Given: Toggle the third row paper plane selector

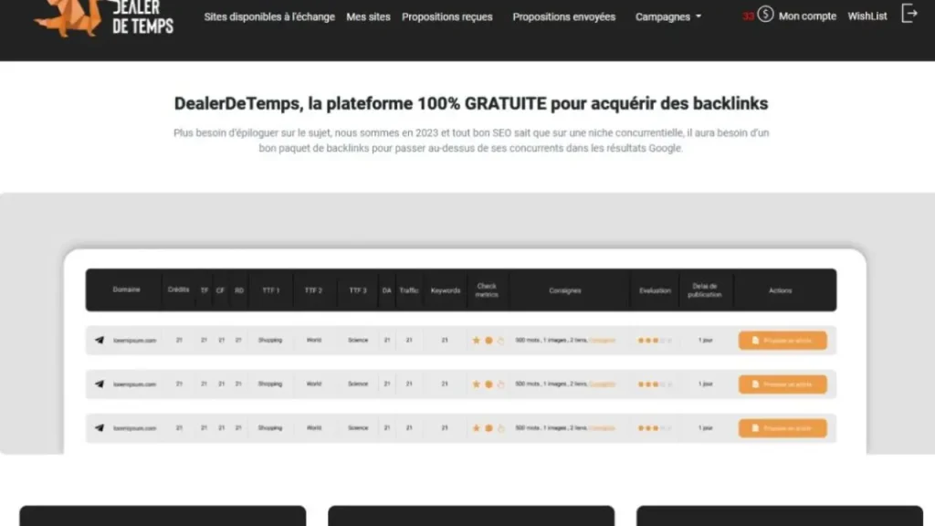Looking at the screenshot, I should (100, 427).
